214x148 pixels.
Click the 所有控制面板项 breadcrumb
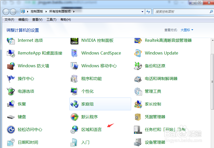pyautogui.click(x=60, y=11)
